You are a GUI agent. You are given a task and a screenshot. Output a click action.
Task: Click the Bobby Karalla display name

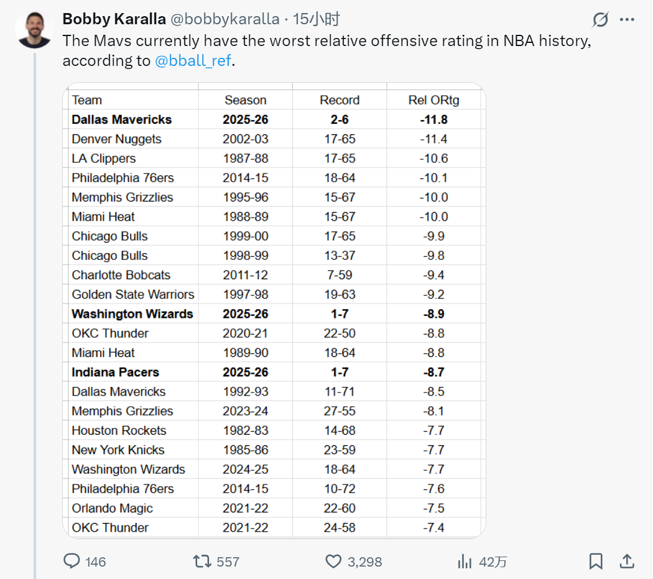(x=114, y=19)
